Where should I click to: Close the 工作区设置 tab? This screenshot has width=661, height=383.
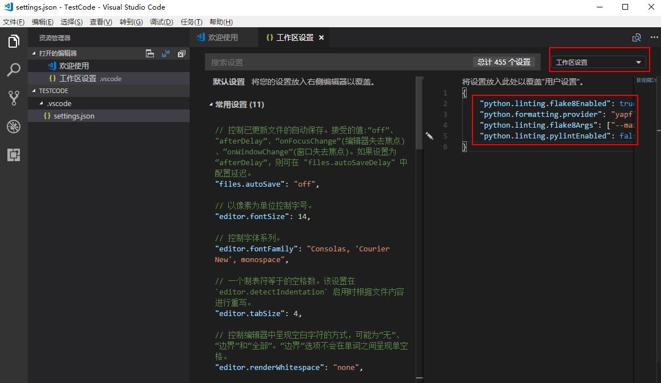coord(321,37)
